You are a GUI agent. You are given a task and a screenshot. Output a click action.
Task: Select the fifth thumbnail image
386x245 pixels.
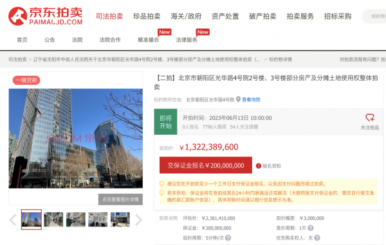(x=120, y=219)
